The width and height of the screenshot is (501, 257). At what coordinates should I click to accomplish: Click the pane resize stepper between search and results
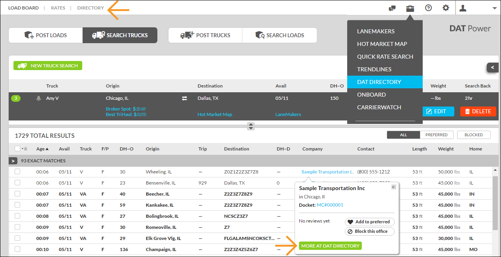(x=251, y=126)
